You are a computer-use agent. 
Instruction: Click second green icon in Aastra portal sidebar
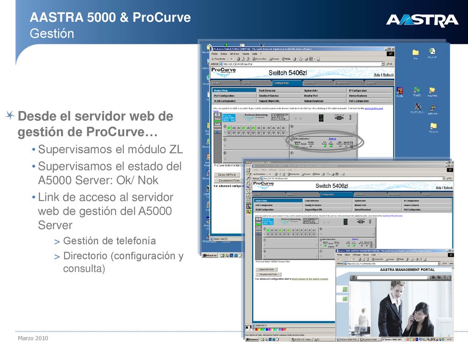345,298
